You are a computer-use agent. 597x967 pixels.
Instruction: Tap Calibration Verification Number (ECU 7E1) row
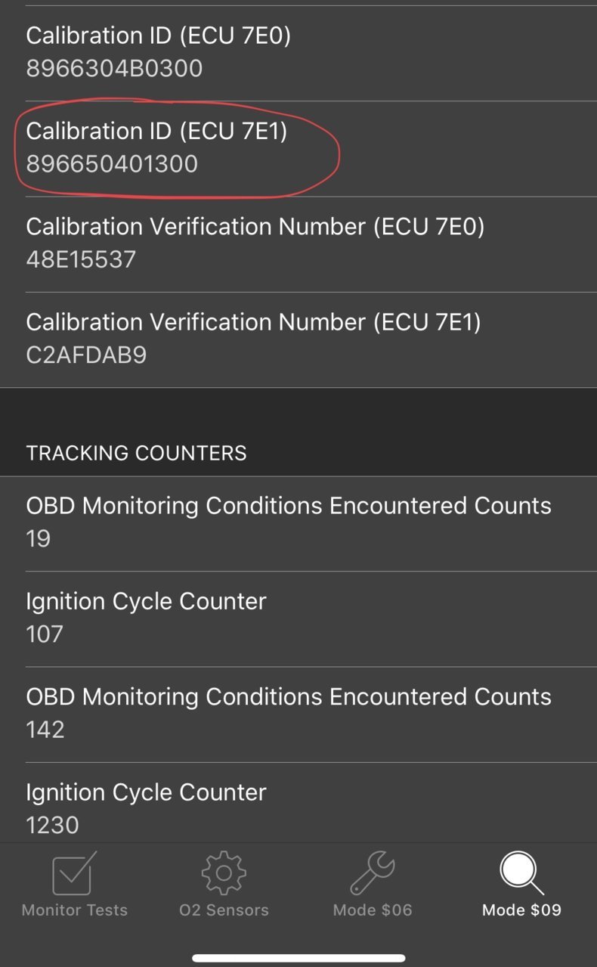point(298,339)
